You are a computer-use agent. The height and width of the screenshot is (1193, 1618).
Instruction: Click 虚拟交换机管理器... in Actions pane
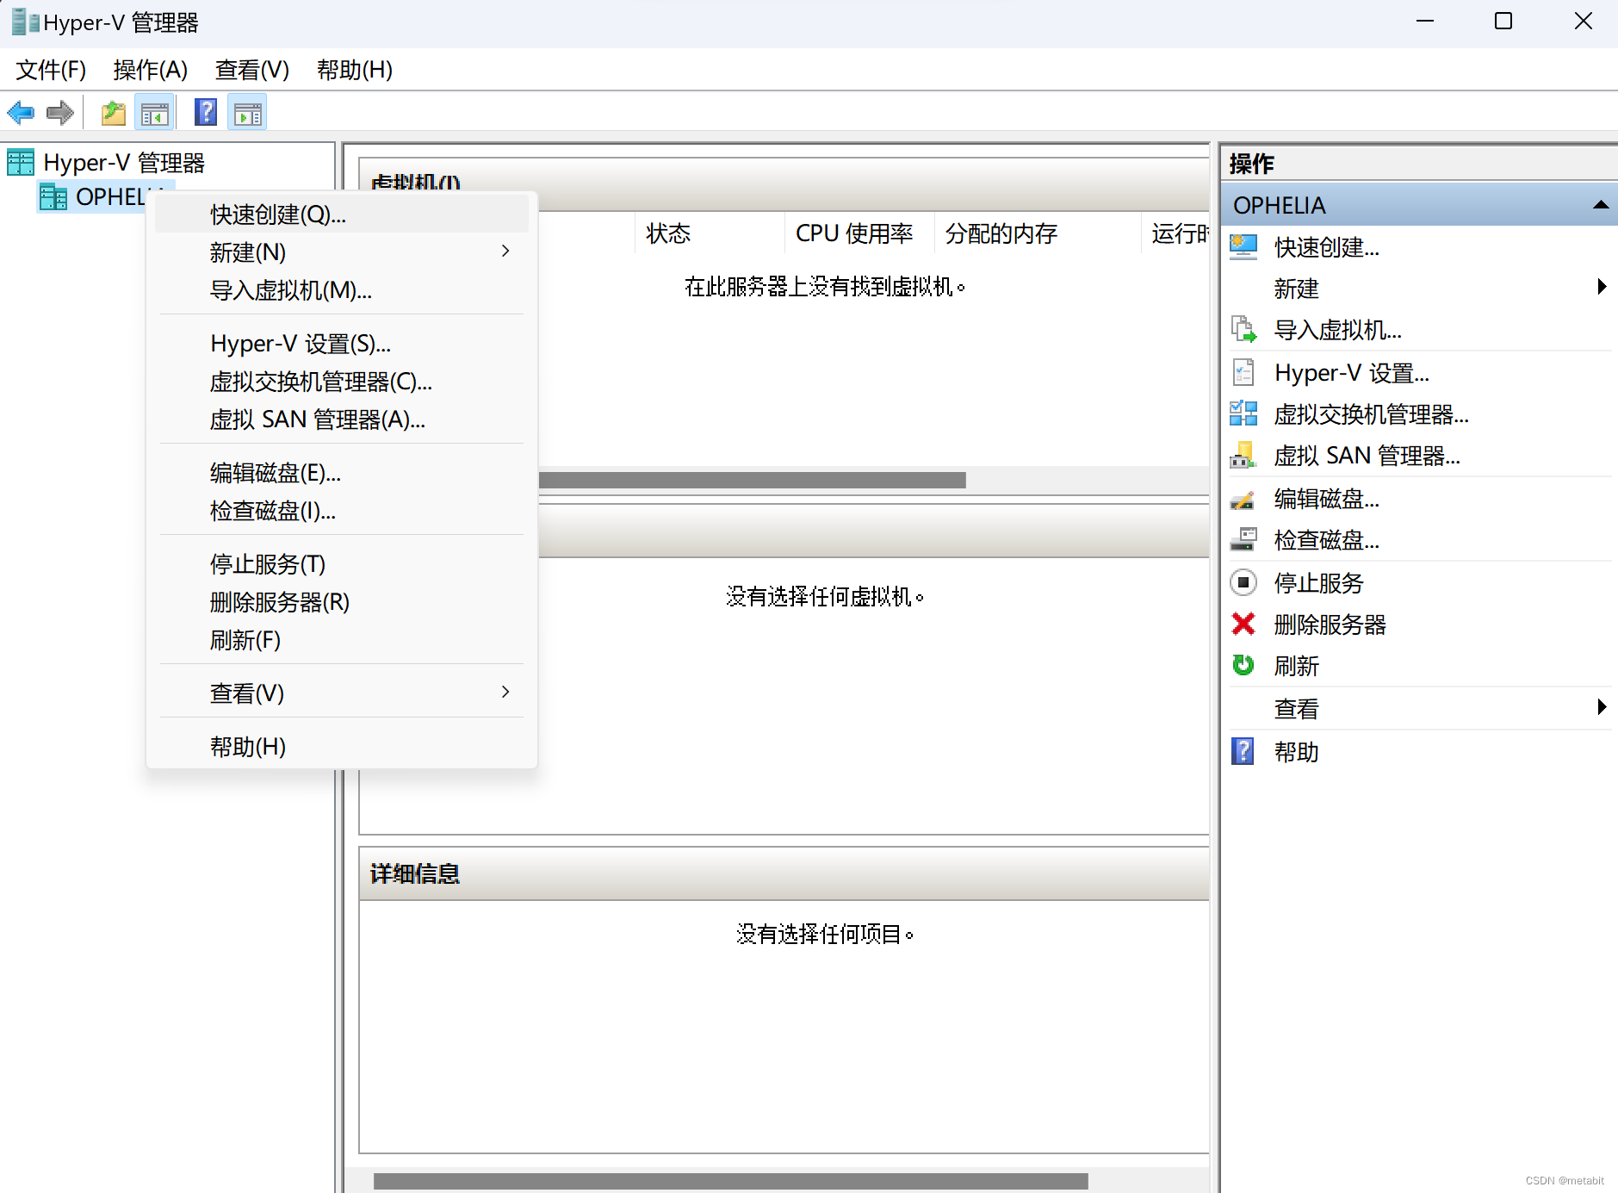1372,414
